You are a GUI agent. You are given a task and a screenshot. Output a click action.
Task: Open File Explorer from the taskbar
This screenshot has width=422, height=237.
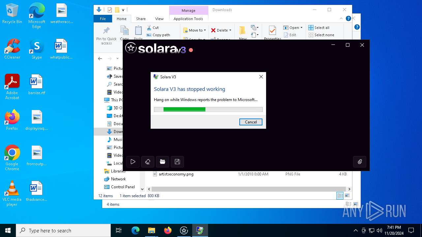(x=151, y=230)
